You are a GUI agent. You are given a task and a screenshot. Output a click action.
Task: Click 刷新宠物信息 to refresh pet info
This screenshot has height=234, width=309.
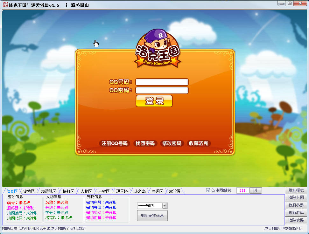[152, 216]
